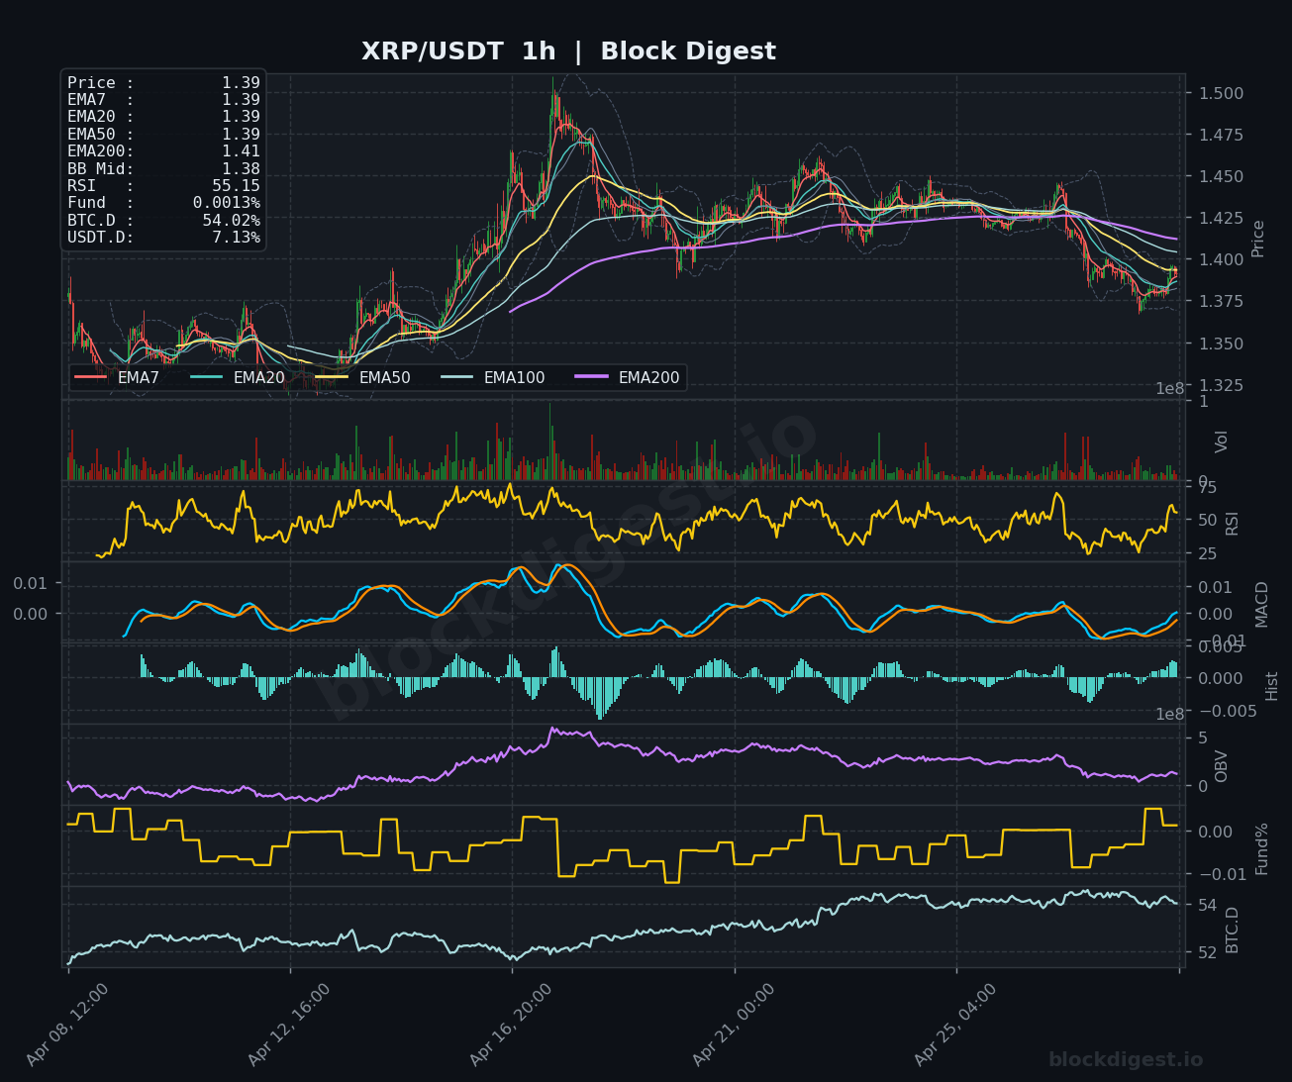
Task: Click the RSI 55.15 value in the info box
Action: pyautogui.click(x=236, y=186)
